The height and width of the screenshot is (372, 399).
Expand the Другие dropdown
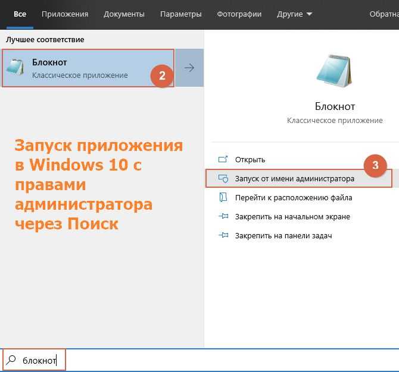coord(294,14)
